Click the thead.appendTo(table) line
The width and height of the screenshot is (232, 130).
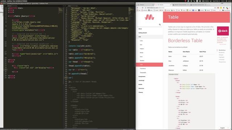[79, 66]
